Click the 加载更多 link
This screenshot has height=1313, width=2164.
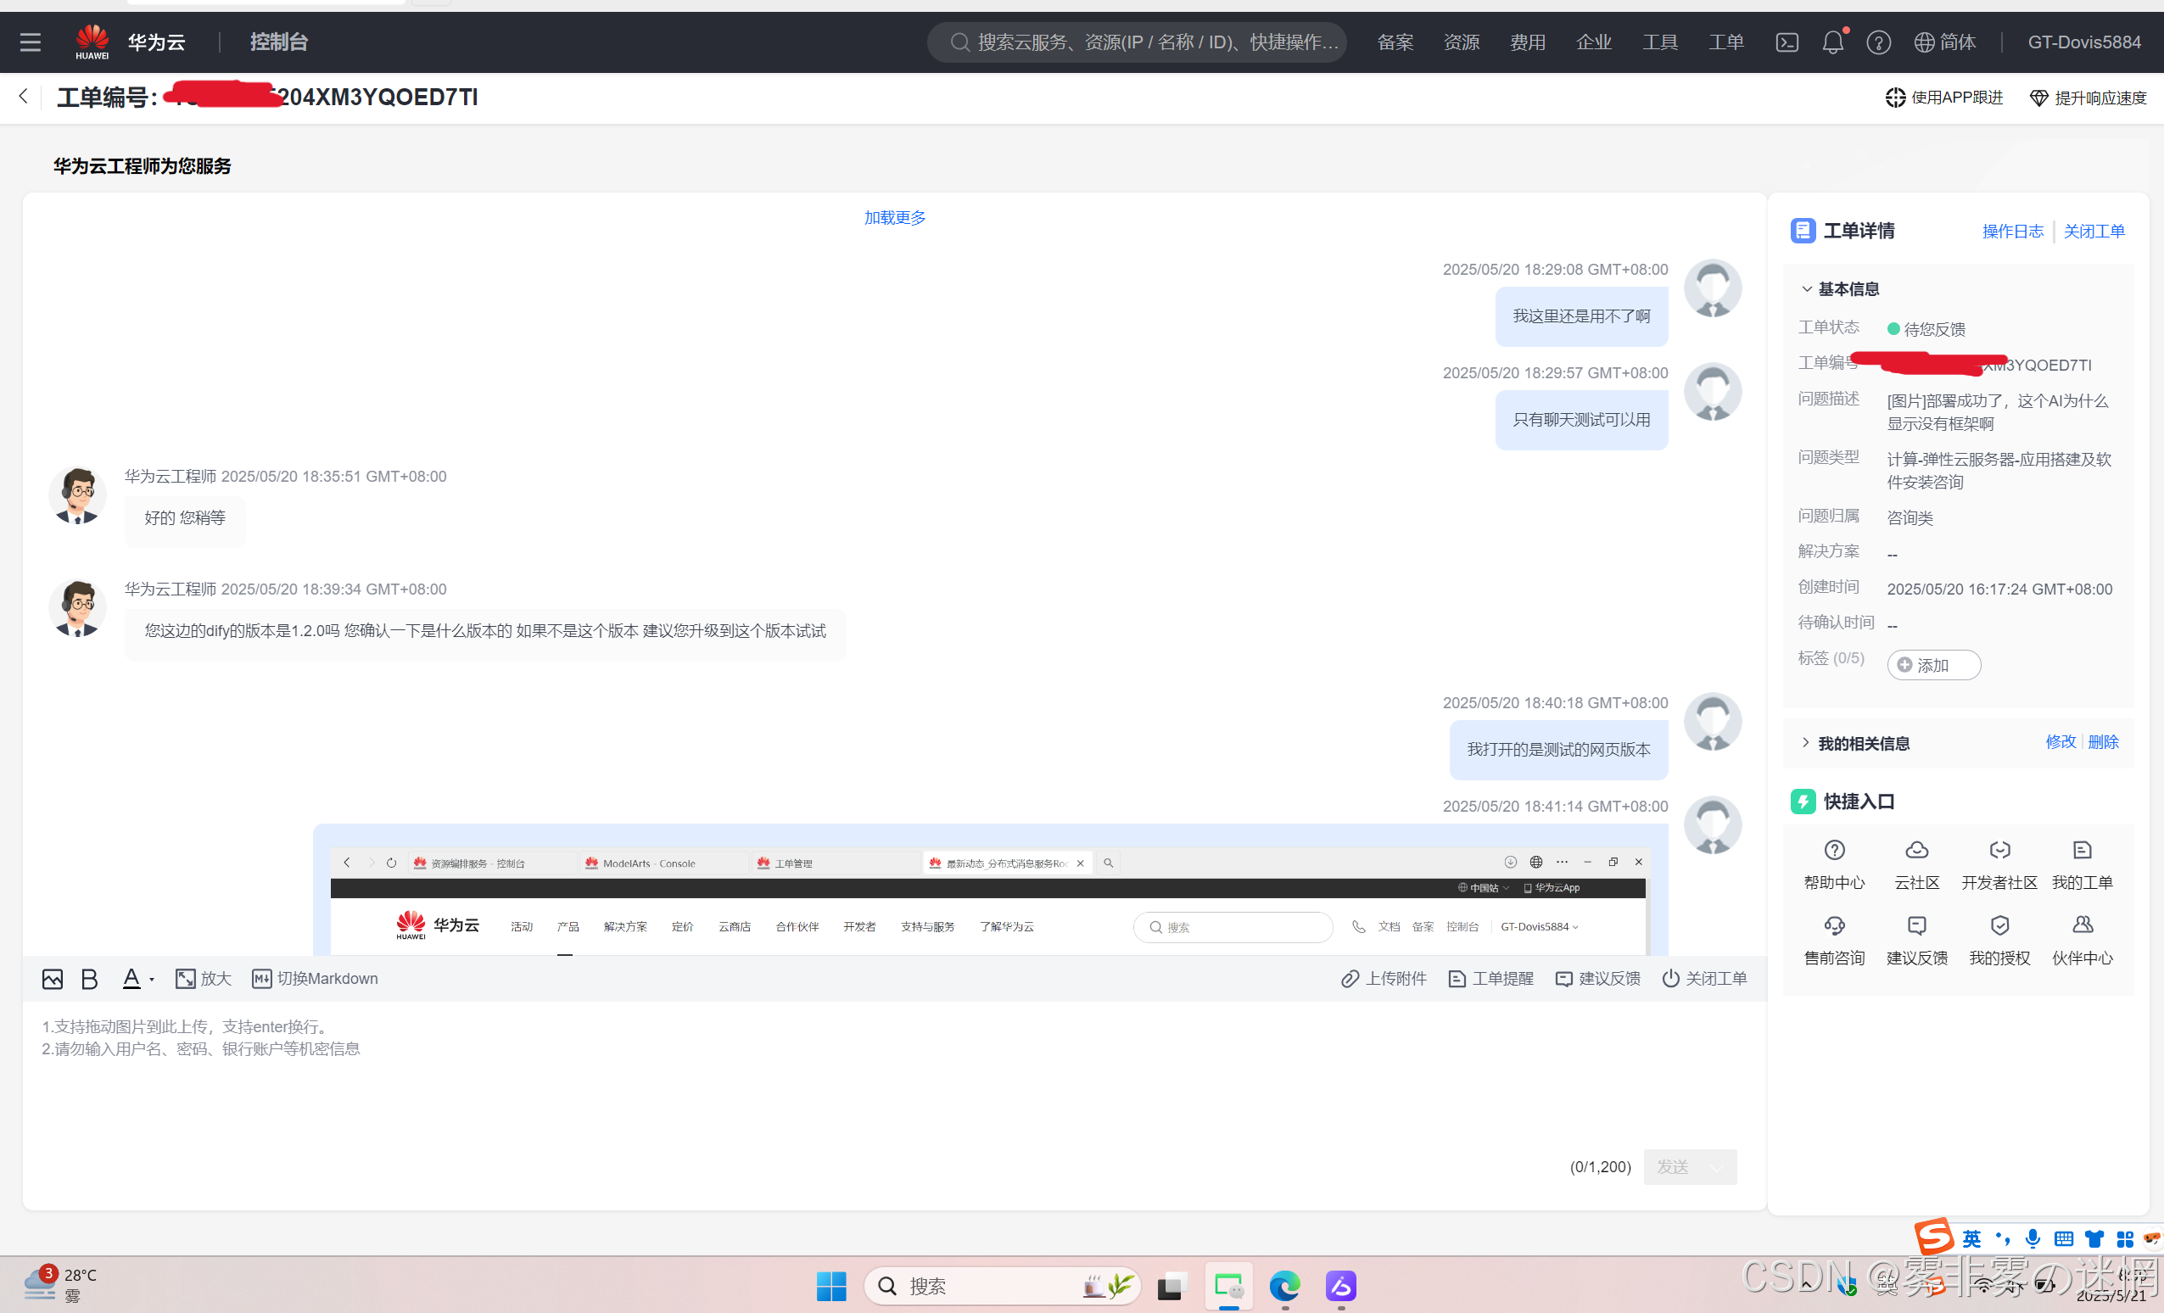894,217
